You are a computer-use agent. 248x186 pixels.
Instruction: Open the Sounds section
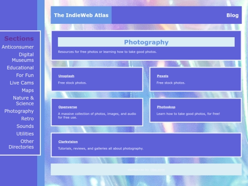pyautogui.click(x=25, y=126)
